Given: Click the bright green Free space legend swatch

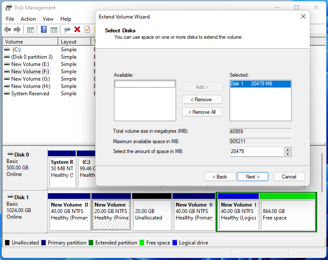Looking at the screenshot, I should pos(142,243).
